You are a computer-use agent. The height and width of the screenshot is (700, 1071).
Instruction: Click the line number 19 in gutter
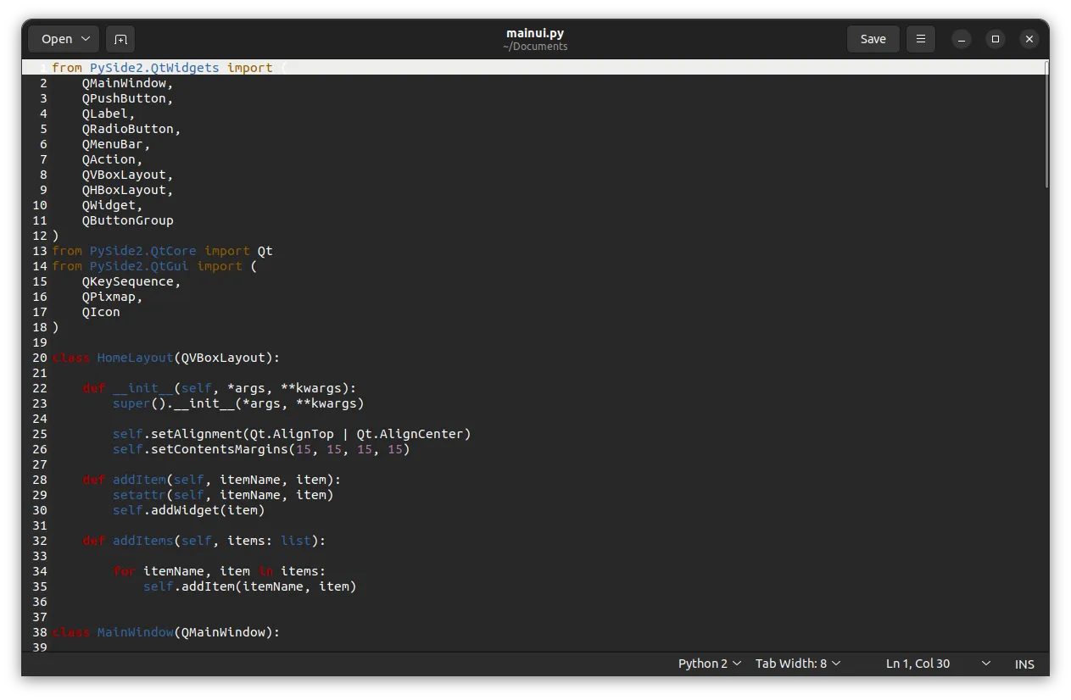coord(40,342)
